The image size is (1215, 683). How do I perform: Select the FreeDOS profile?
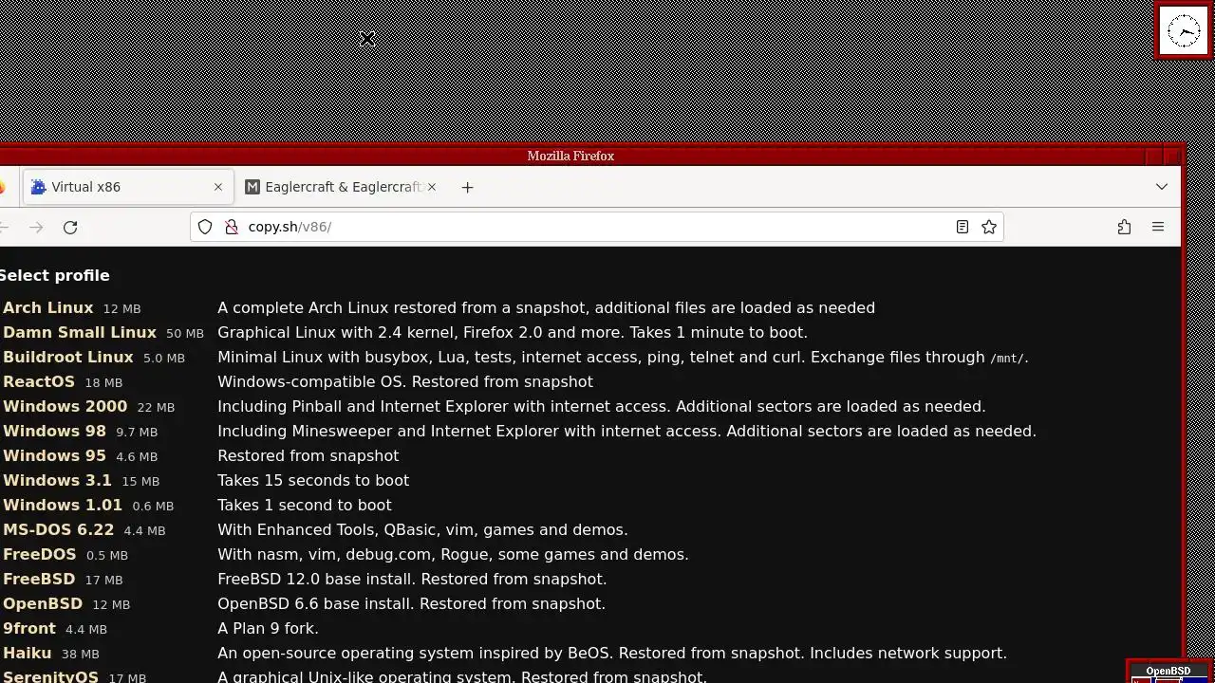39,554
